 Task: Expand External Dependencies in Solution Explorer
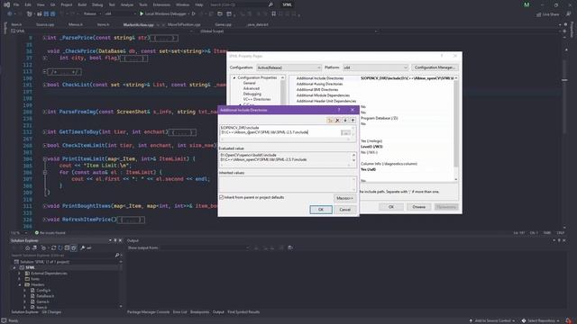20,274
